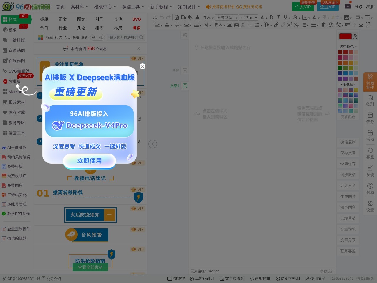Expand the 模板中心 menu
The width and height of the screenshot is (377, 283).
point(105,6)
